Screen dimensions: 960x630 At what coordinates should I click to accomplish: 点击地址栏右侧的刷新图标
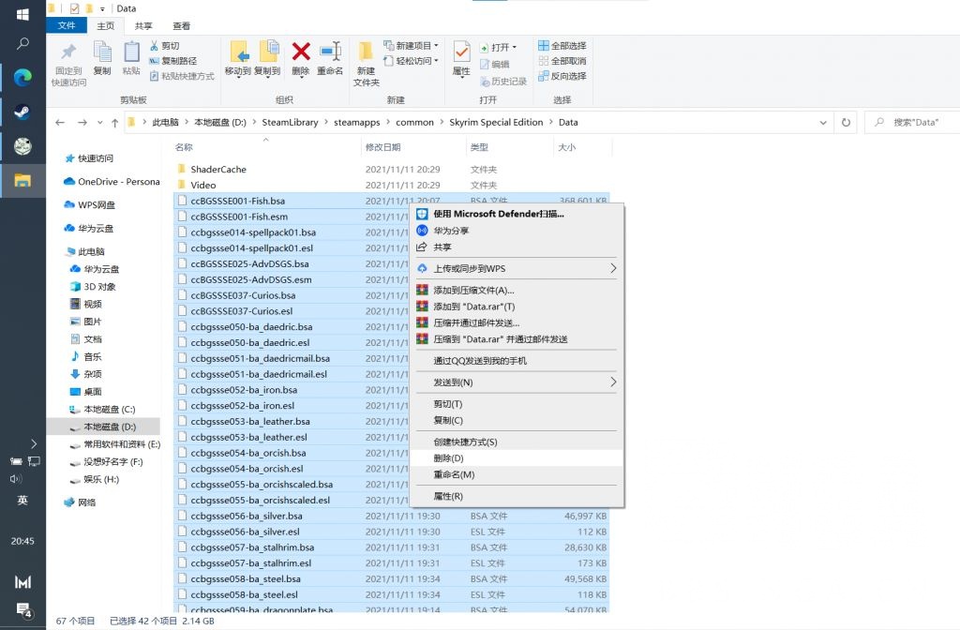[x=847, y=122]
